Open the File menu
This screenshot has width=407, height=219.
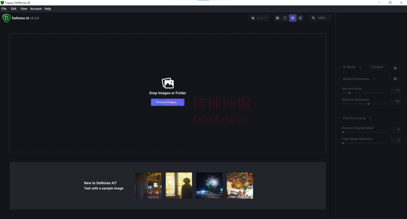click(4, 9)
